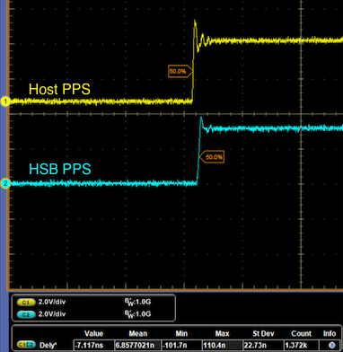343x352 pixels.
Task: Click the channel 1 ground marker
Action: click(x=5, y=101)
